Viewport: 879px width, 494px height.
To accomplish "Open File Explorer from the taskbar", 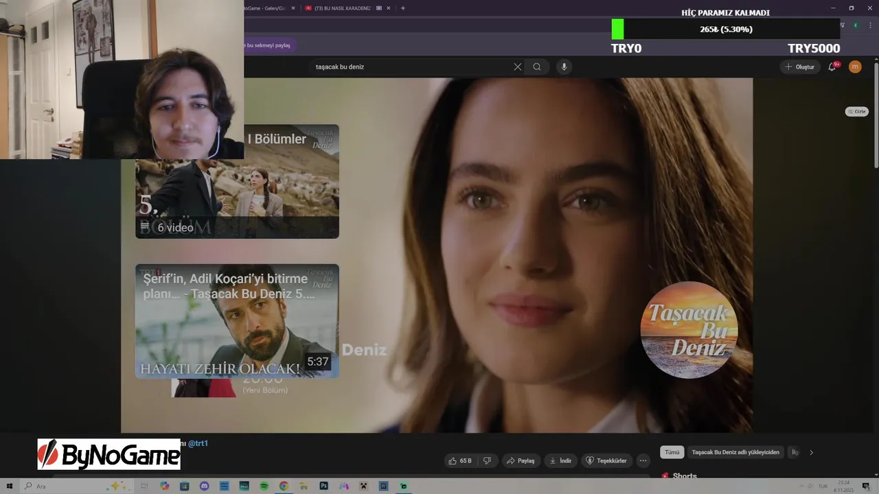I will 303,486.
